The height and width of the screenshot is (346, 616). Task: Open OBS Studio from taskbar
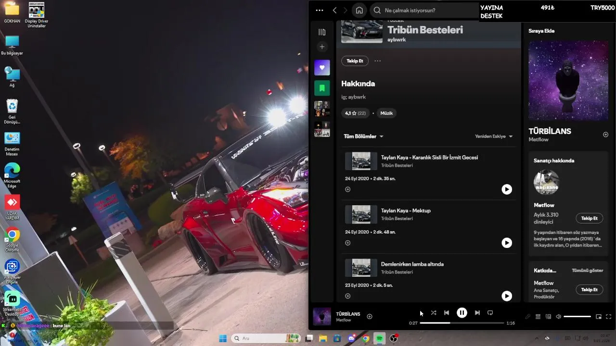point(394,338)
